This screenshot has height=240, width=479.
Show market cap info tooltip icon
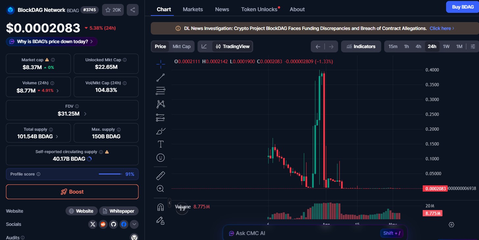[x=53, y=60]
